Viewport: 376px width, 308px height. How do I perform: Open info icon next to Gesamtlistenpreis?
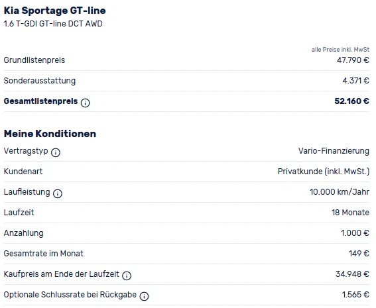(x=85, y=103)
